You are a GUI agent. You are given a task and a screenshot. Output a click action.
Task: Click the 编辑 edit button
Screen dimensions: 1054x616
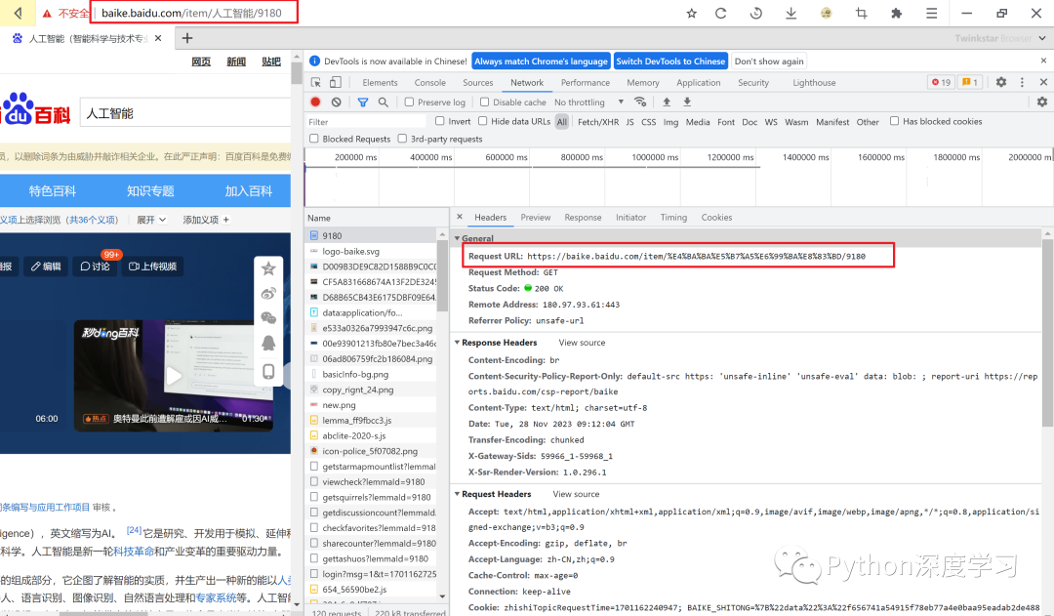coord(47,267)
